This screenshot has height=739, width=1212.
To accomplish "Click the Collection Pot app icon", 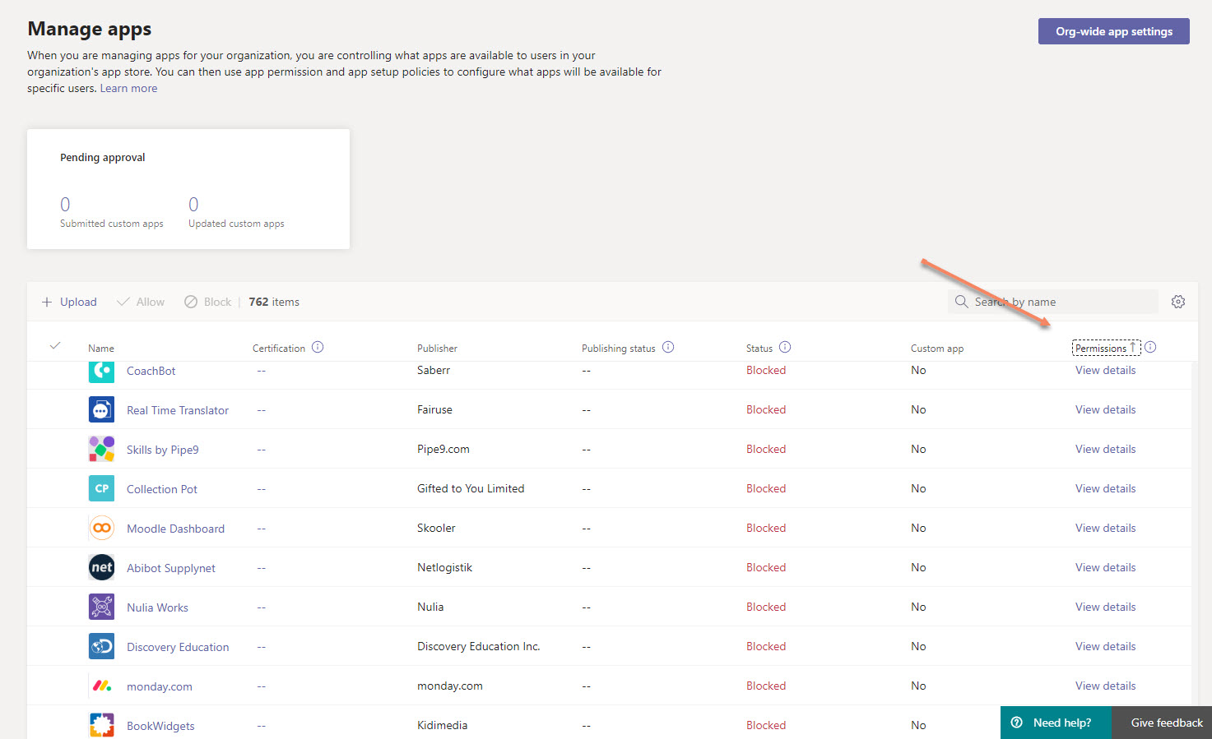I will [x=101, y=488].
